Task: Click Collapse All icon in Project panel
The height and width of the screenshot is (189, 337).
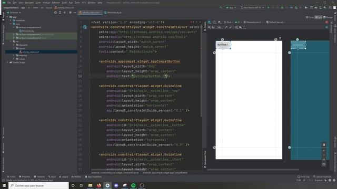Action: click(x=64, y=13)
